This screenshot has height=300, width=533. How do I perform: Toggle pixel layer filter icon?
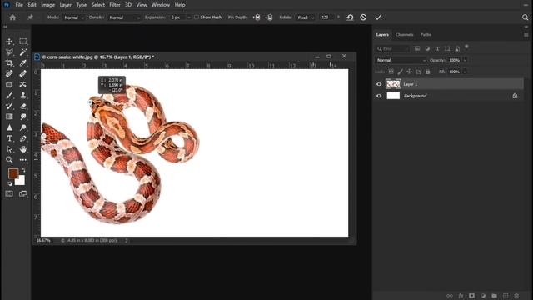click(x=417, y=48)
